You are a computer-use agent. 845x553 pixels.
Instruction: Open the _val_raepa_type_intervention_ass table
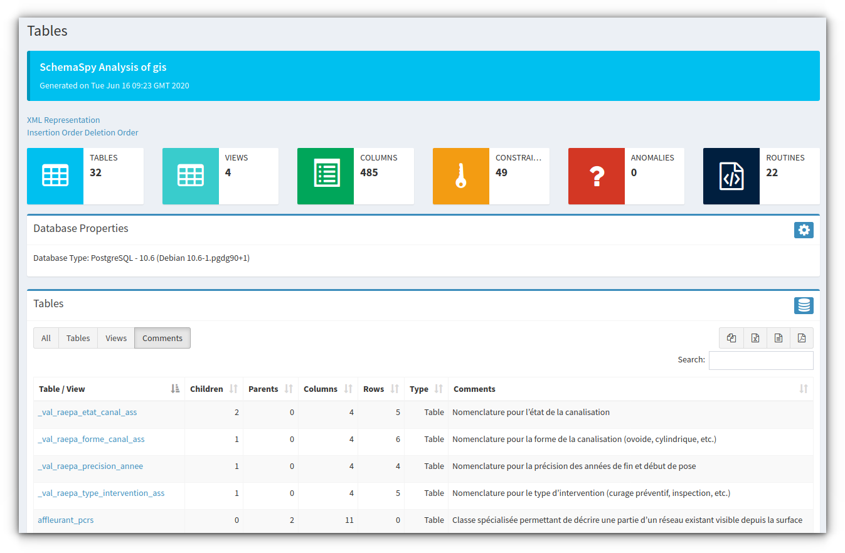101,493
